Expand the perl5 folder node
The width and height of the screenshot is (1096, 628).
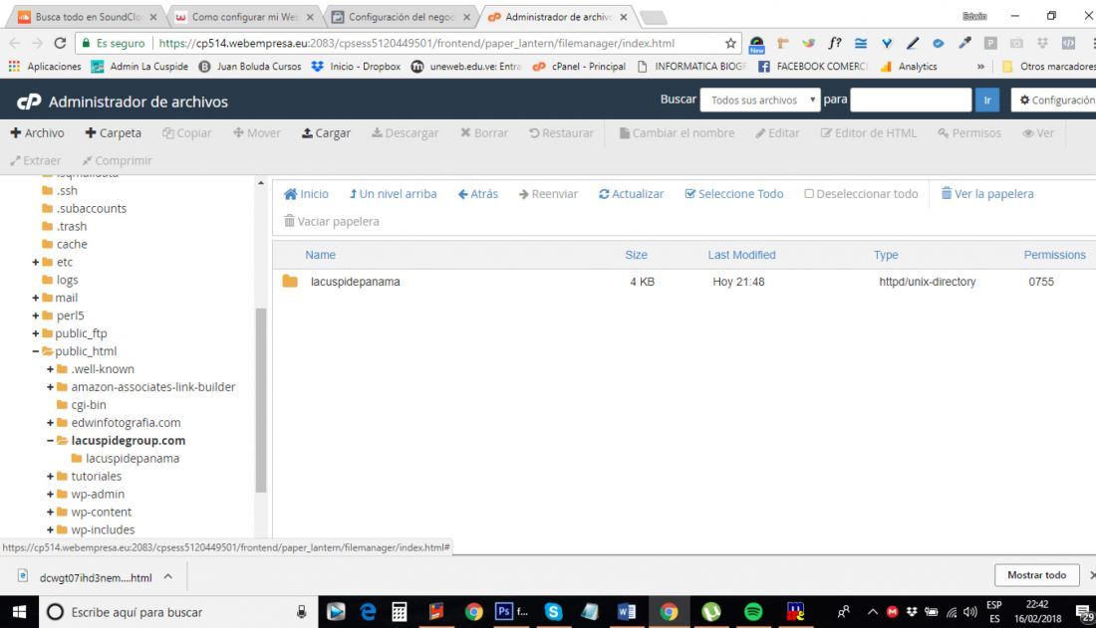coord(36,315)
